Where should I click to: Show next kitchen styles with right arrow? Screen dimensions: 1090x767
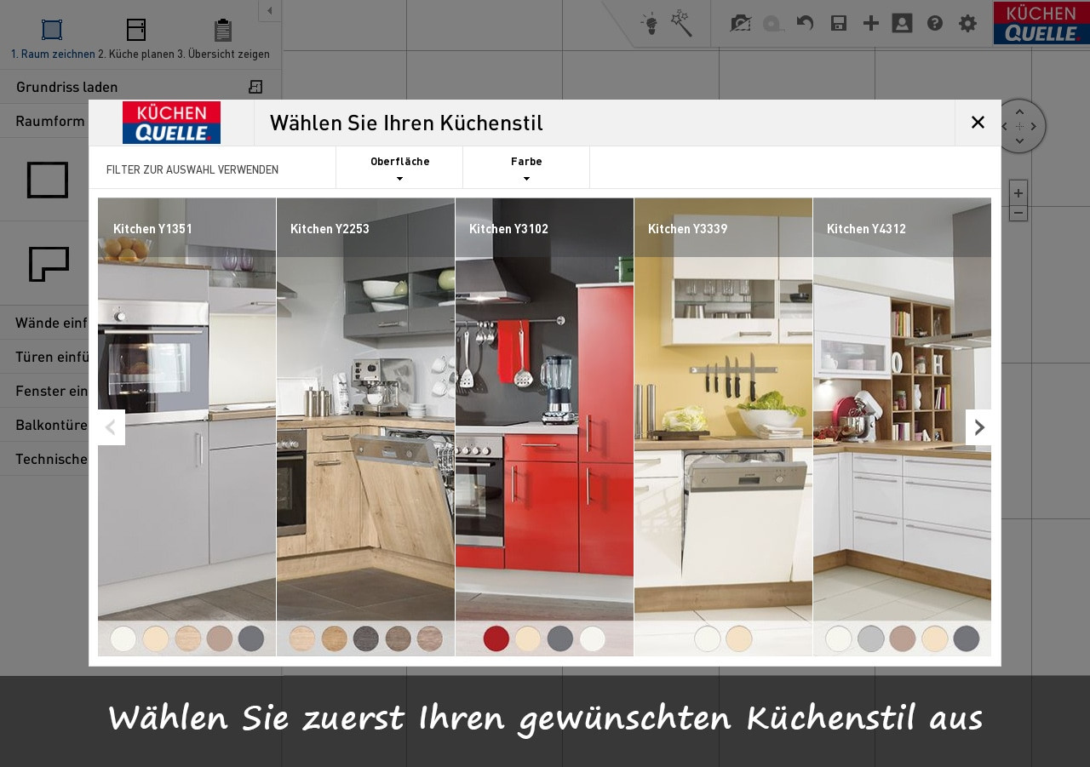click(978, 427)
